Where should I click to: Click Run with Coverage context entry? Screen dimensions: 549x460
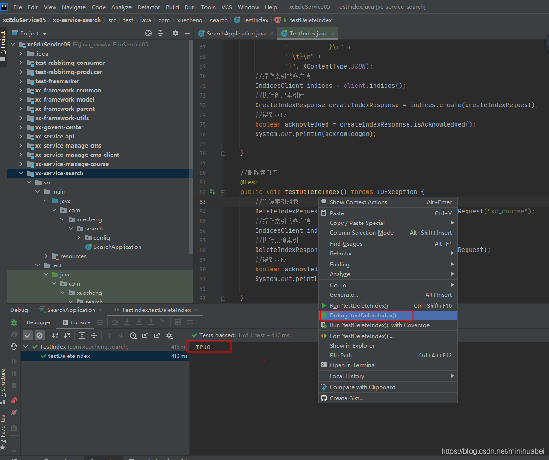[388, 325]
